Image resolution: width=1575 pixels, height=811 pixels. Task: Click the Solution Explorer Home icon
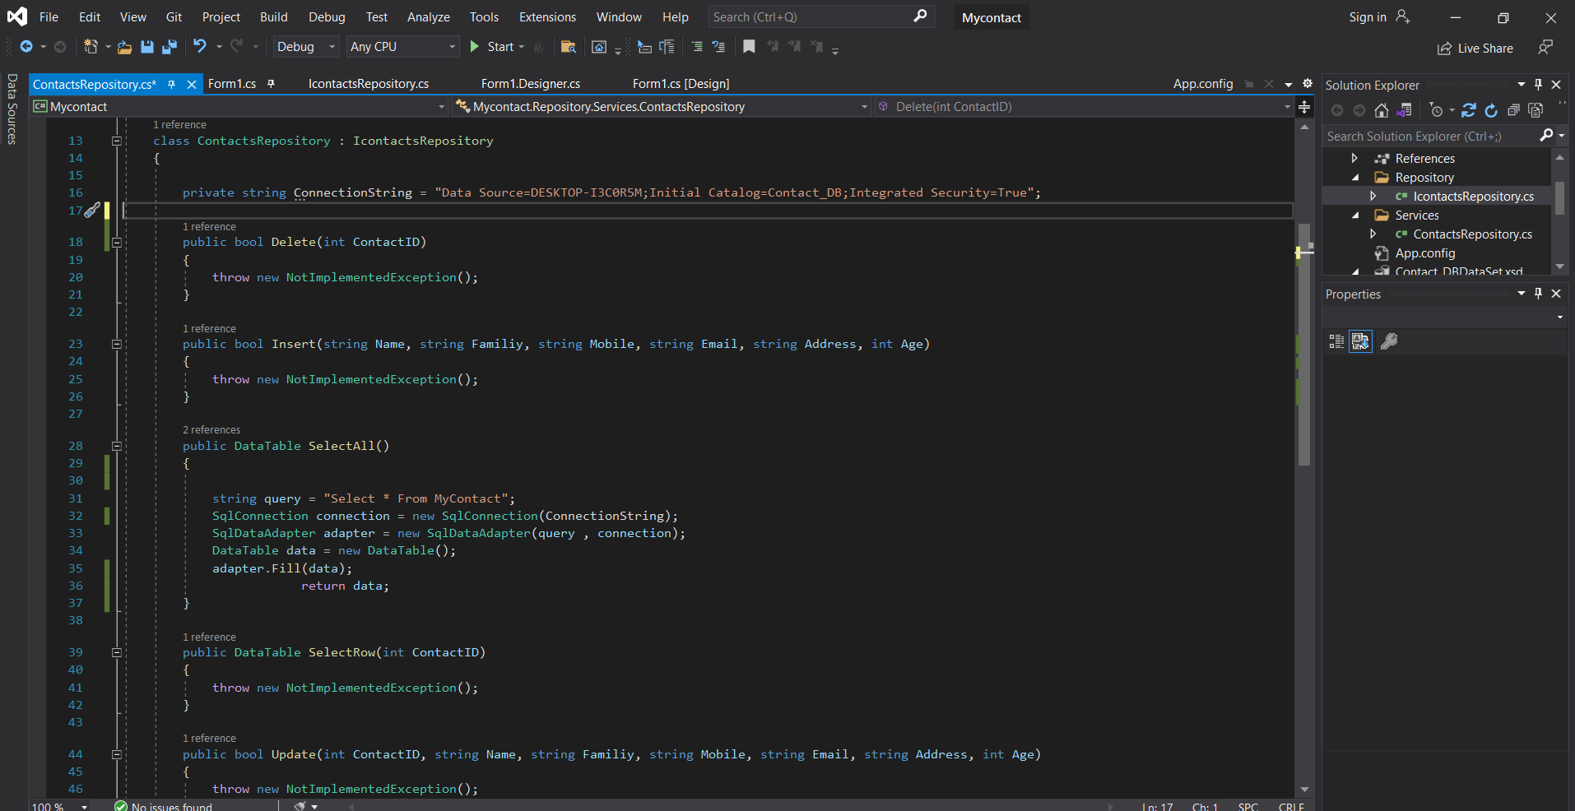pyautogui.click(x=1382, y=110)
